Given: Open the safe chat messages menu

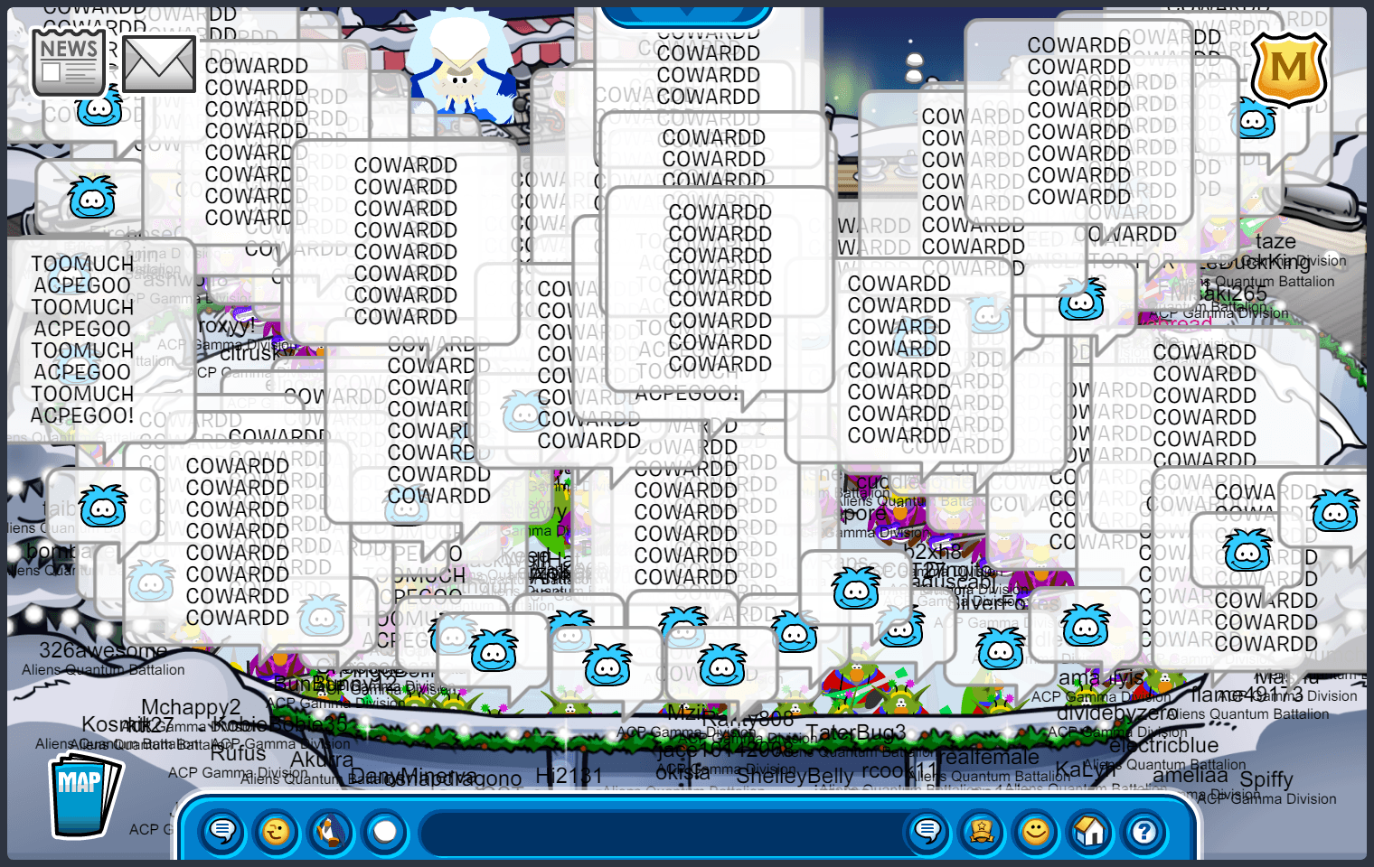Looking at the screenshot, I should pyautogui.click(x=222, y=831).
